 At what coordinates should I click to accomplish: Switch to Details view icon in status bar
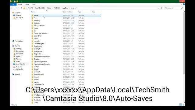coord(181,105)
